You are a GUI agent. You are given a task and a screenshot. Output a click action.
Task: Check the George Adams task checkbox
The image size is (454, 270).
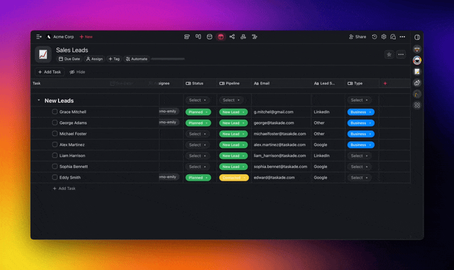pos(55,123)
